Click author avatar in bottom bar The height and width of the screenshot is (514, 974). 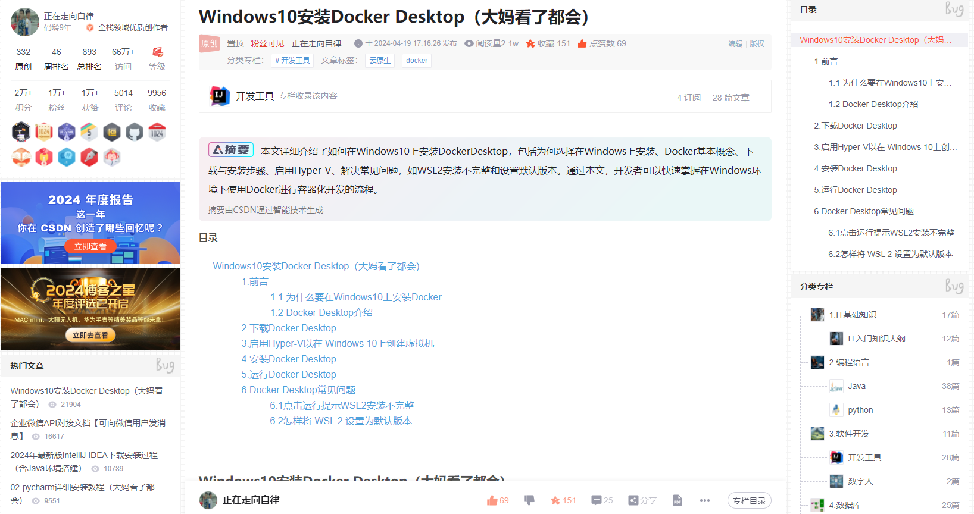click(208, 500)
